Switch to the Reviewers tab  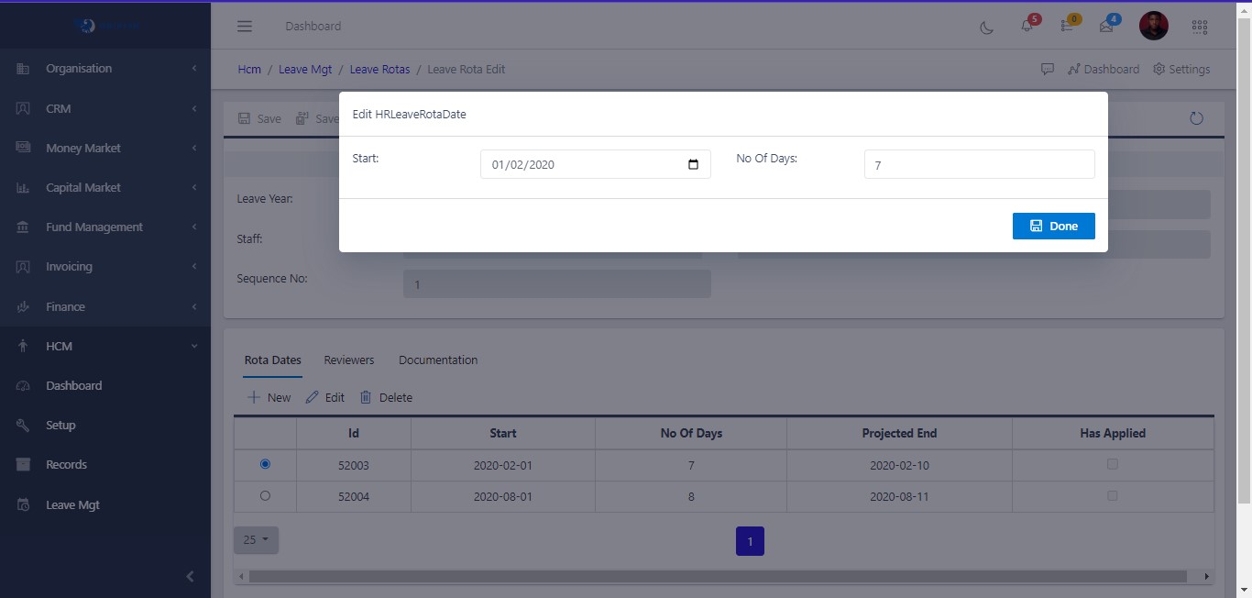click(x=349, y=360)
